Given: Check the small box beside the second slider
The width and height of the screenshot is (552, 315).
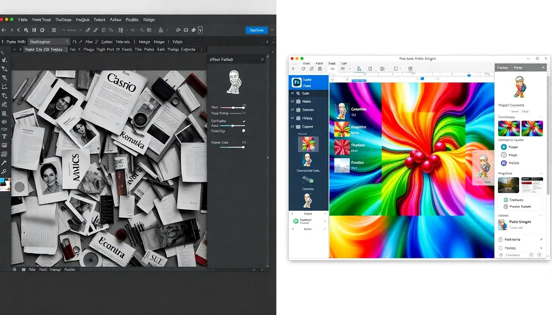Looking at the screenshot, I should coord(244,113).
